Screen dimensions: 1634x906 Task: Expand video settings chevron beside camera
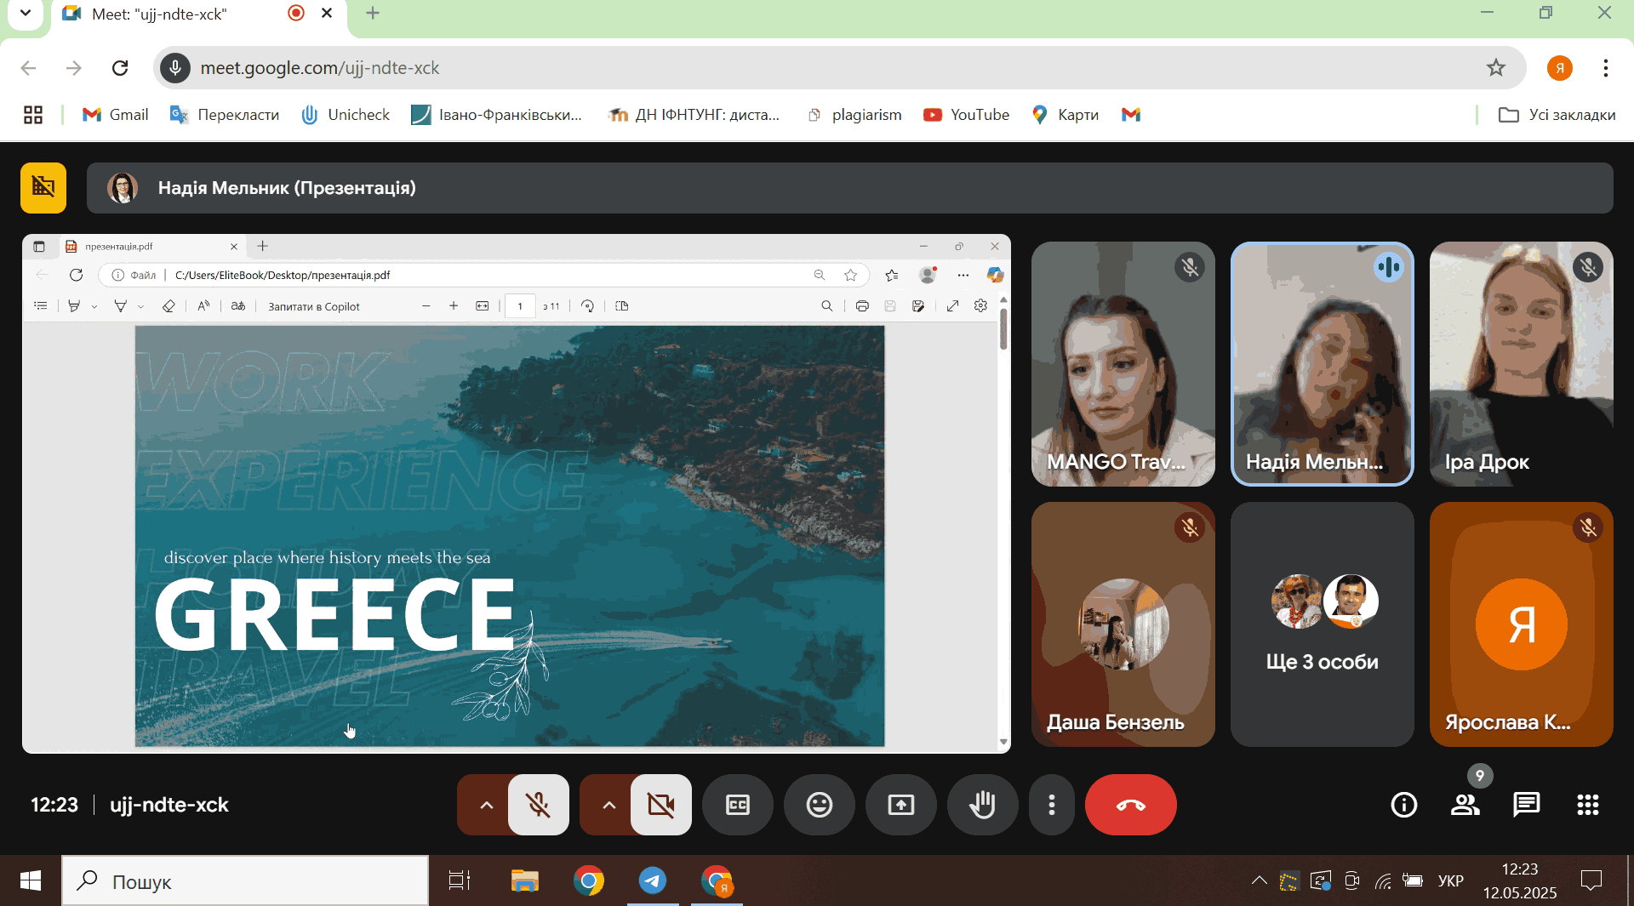click(x=608, y=805)
